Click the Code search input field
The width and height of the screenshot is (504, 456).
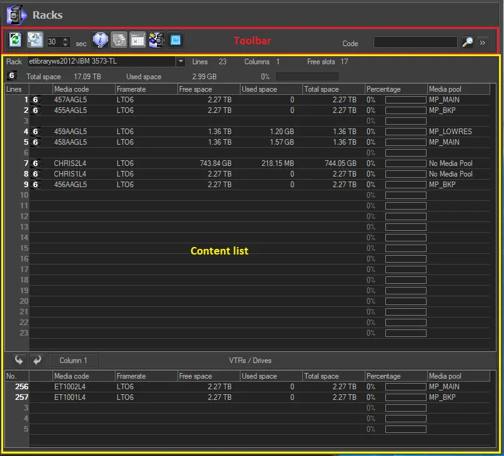pyautogui.click(x=415, y=42)
